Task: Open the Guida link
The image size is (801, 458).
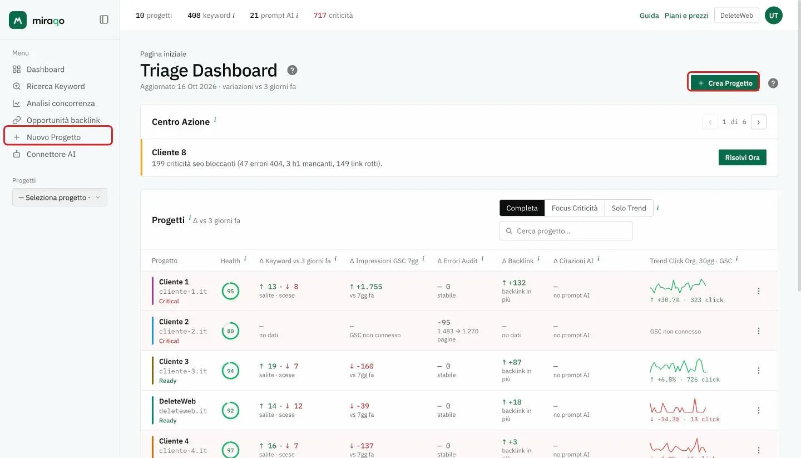Action: point(649,16)
